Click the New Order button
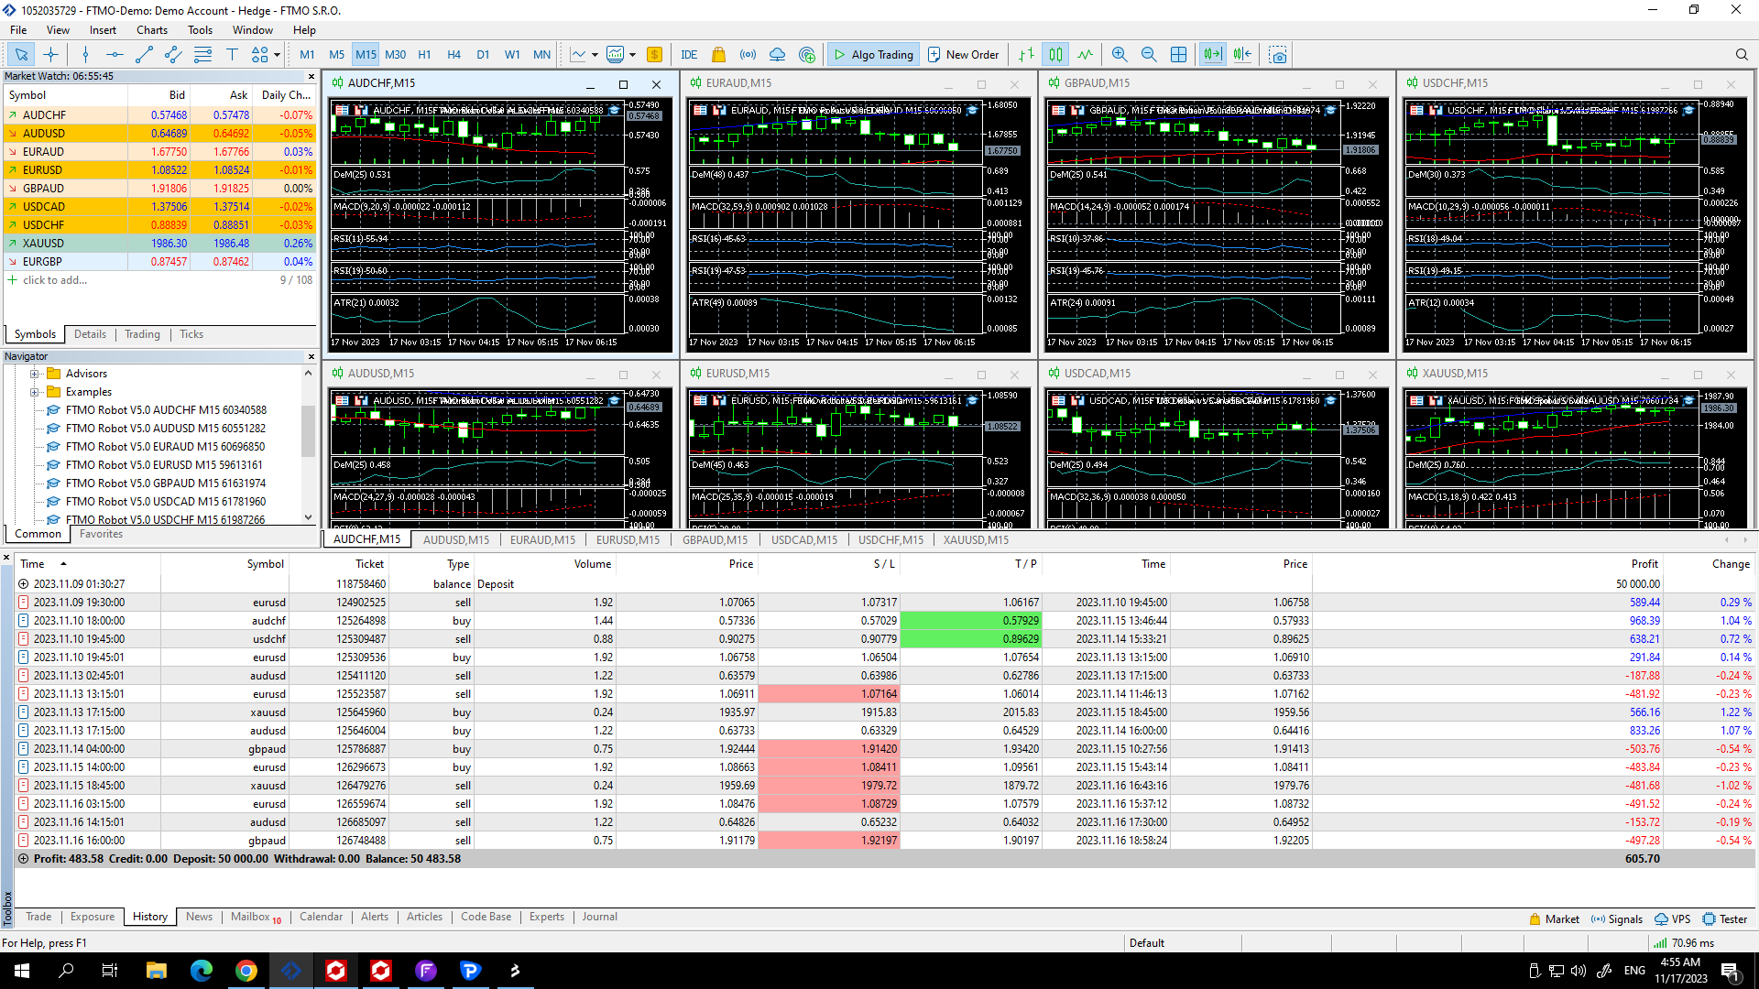Screen dimensions: 1759x989 click(963, 55)
